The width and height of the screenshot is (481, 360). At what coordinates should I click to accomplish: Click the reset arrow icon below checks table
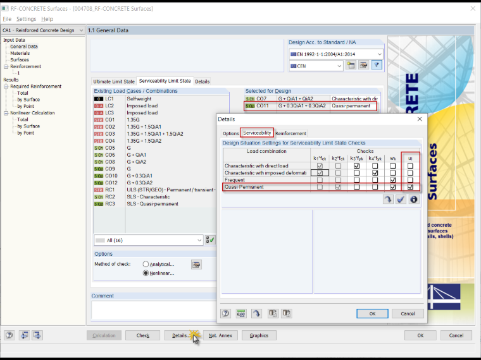(388, 200)
